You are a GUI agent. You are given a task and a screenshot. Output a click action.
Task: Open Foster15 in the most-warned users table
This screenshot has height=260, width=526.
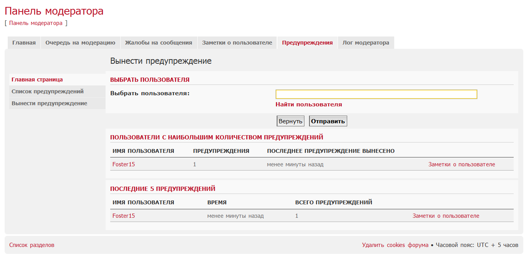(124, 164)
